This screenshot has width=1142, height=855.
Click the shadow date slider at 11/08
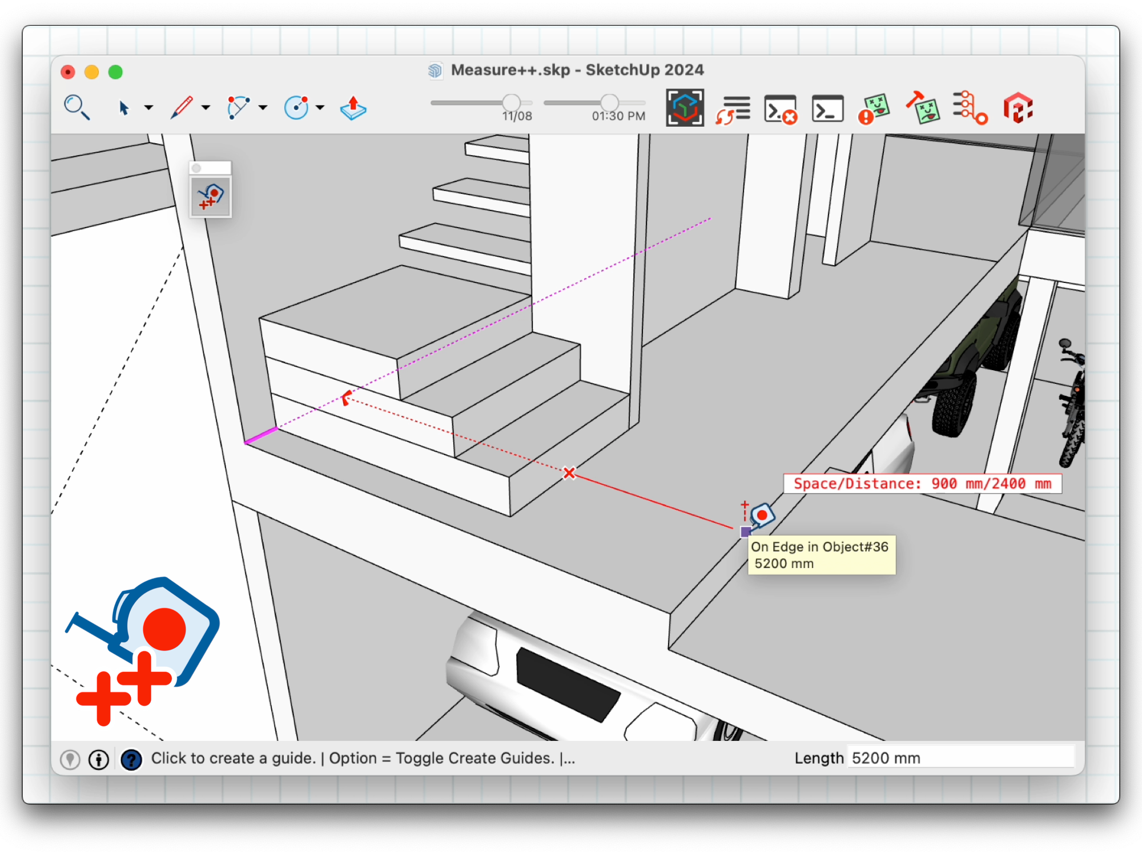[511, 103]
